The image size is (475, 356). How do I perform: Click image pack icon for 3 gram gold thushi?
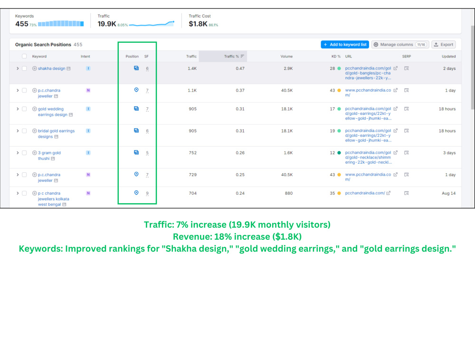pos(136,152)
